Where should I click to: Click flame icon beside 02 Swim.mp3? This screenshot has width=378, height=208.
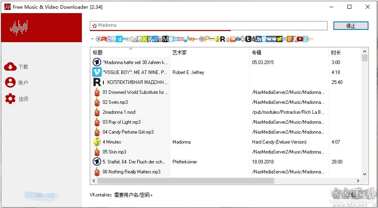[x=97, y=102]
